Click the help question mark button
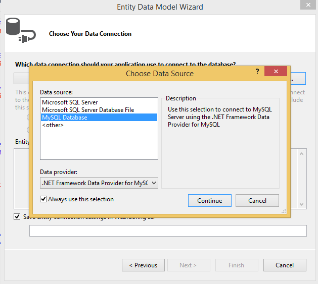318x284 pixels. coord(257,71)
